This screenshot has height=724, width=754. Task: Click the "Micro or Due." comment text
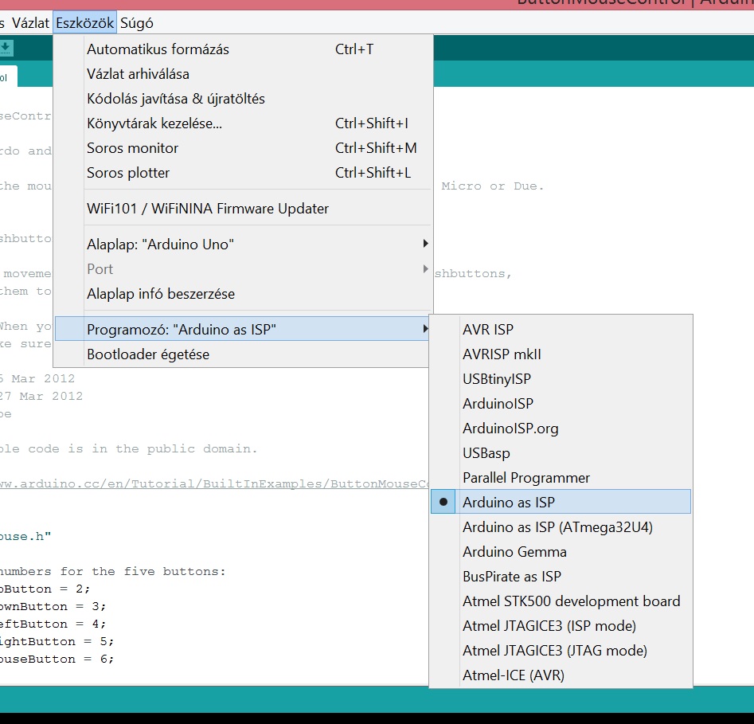tap(492, 186)
